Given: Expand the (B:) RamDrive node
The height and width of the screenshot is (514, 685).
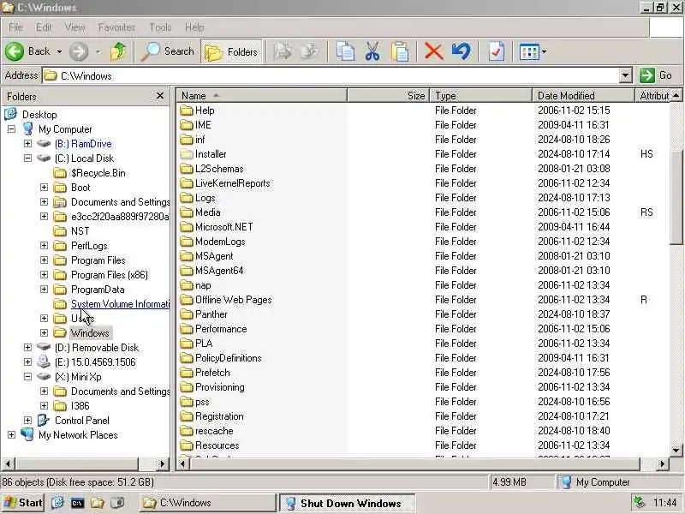Looking at the screenshot, I should [27, 143].
